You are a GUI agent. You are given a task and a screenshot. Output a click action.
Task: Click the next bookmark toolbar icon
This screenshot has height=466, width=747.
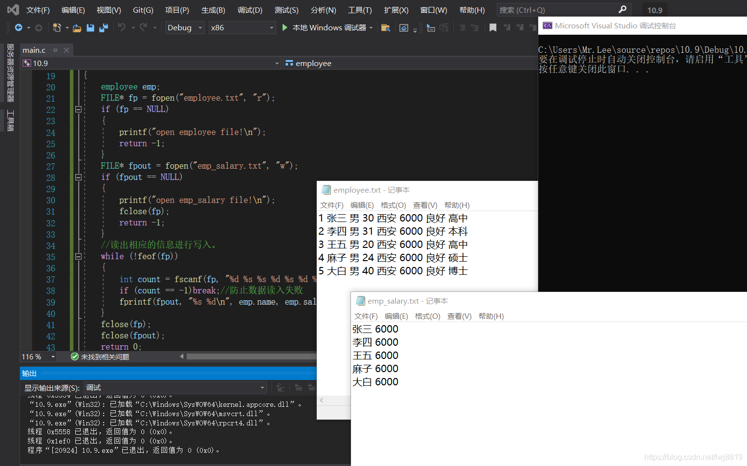[x=520, y=28]
